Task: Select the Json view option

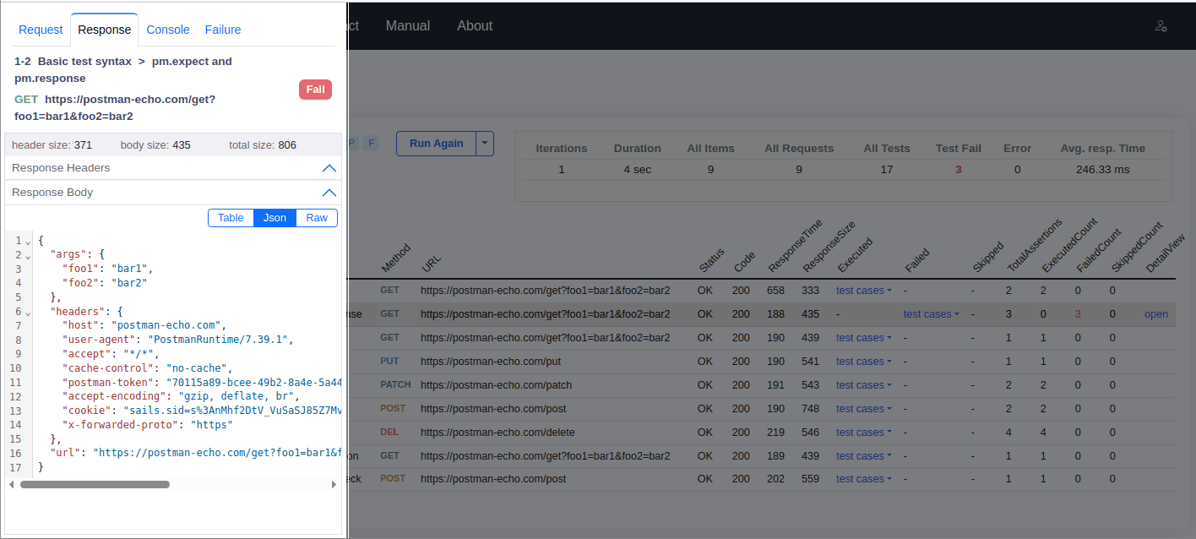Action: click(275, 218)
